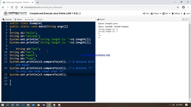Click '$javac Example.java' output line
191x107 pixels.
pyautogui.click(x=108, y=23)
